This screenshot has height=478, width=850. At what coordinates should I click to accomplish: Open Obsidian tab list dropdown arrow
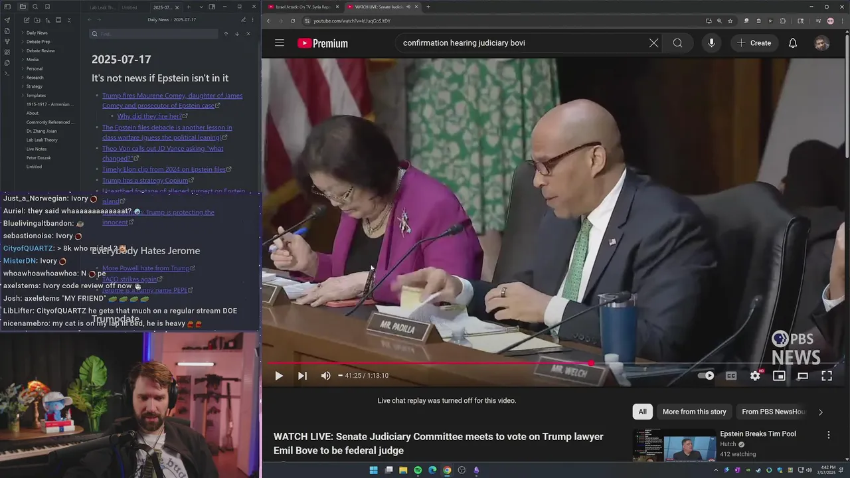(x=201, y=7)
